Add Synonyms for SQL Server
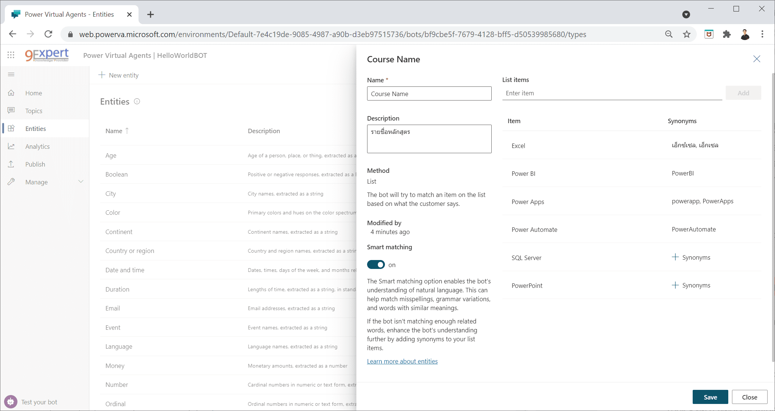Screen dimensions: 775x411 pyautogui.click(x=691, y=257)
